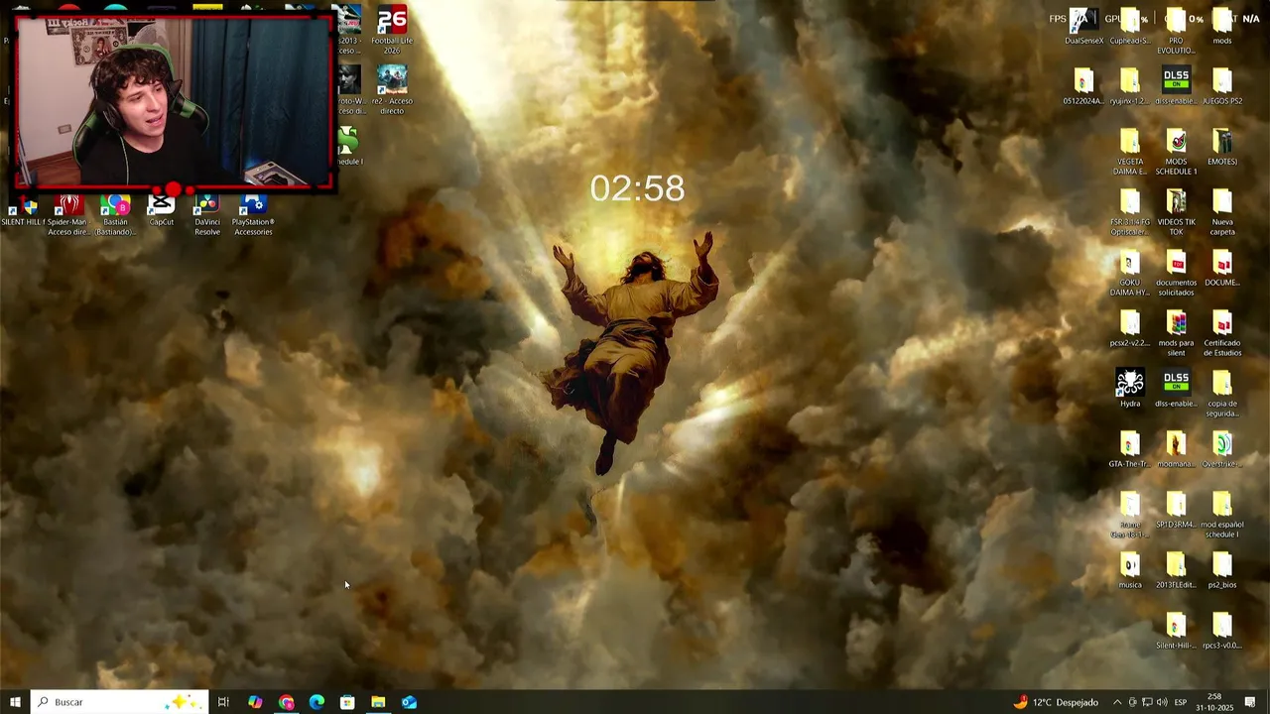Select the mods para silent archive
This screenshot has width=1270, height=714.
[x=1176, y=334]
